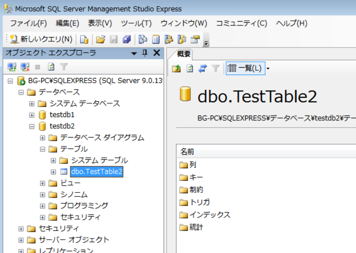
Task: Select testdb1 in the tree
Action: 62,115
